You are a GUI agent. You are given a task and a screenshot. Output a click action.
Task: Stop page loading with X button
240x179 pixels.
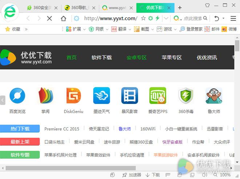tap(49, 19)
